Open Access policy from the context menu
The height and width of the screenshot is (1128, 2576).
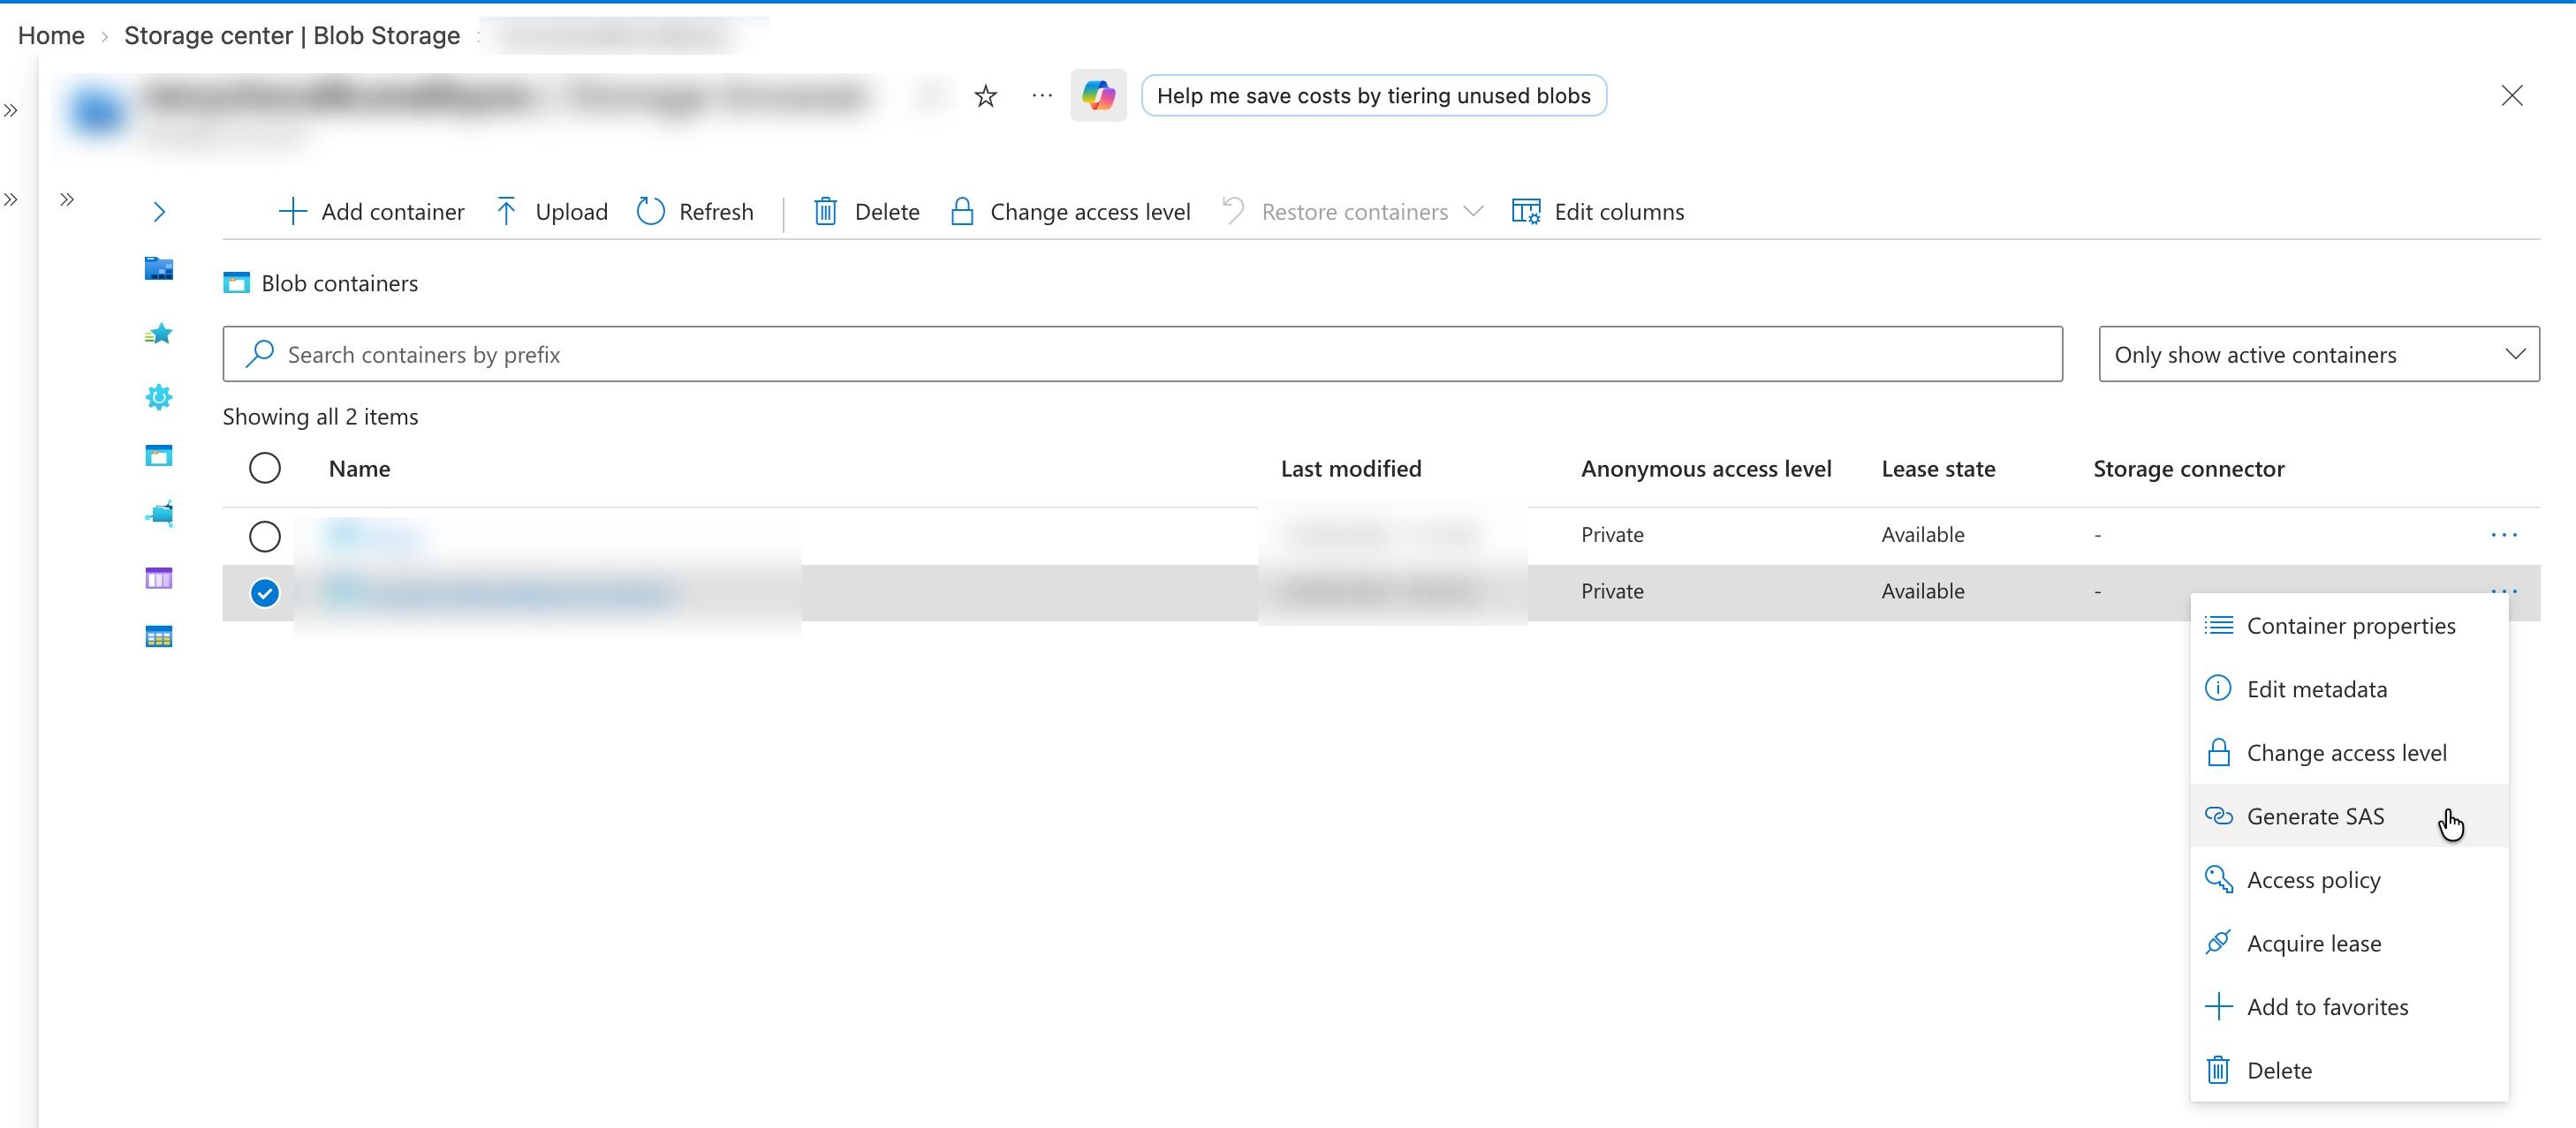(2349, 879)
